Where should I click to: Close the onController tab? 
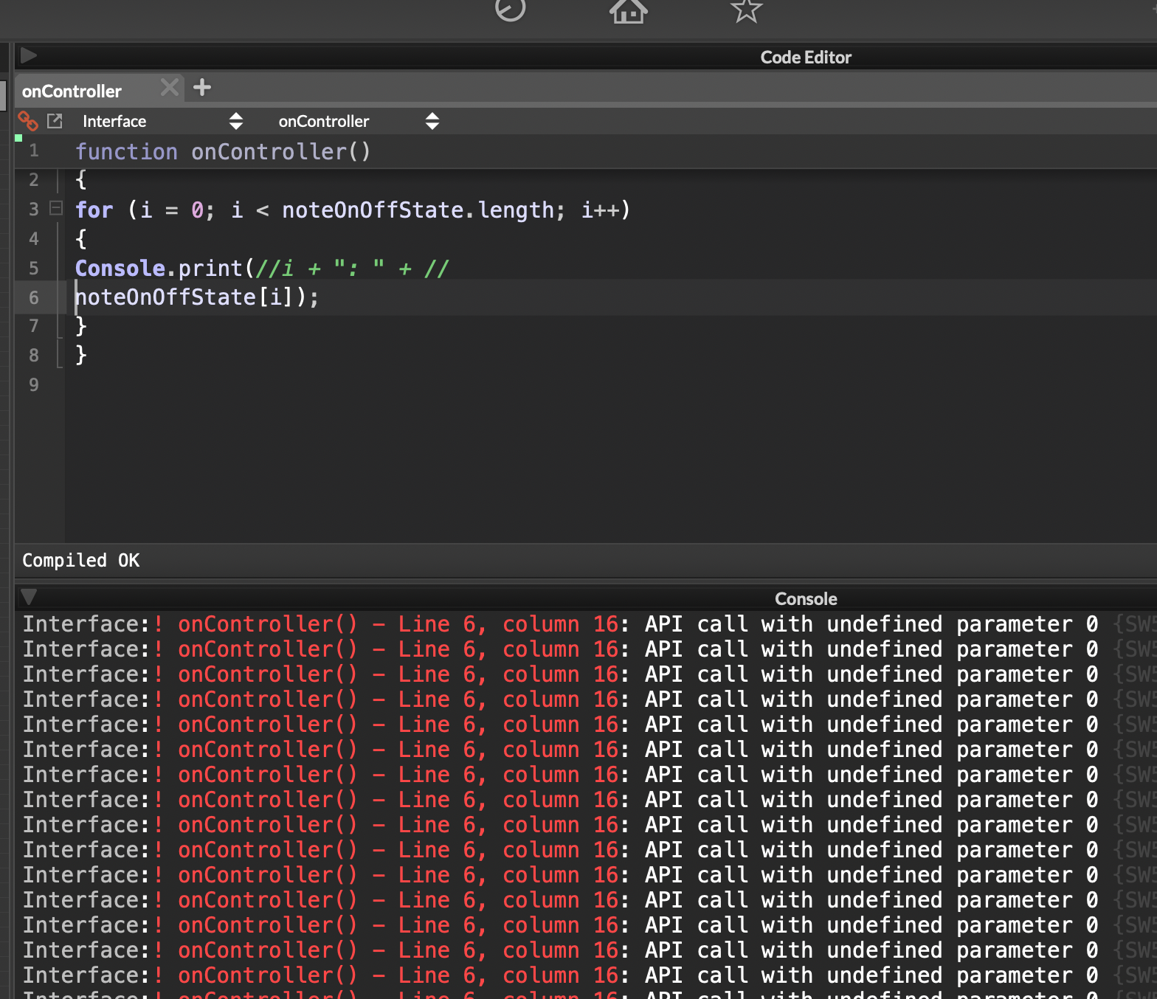(x=170, y=87)
